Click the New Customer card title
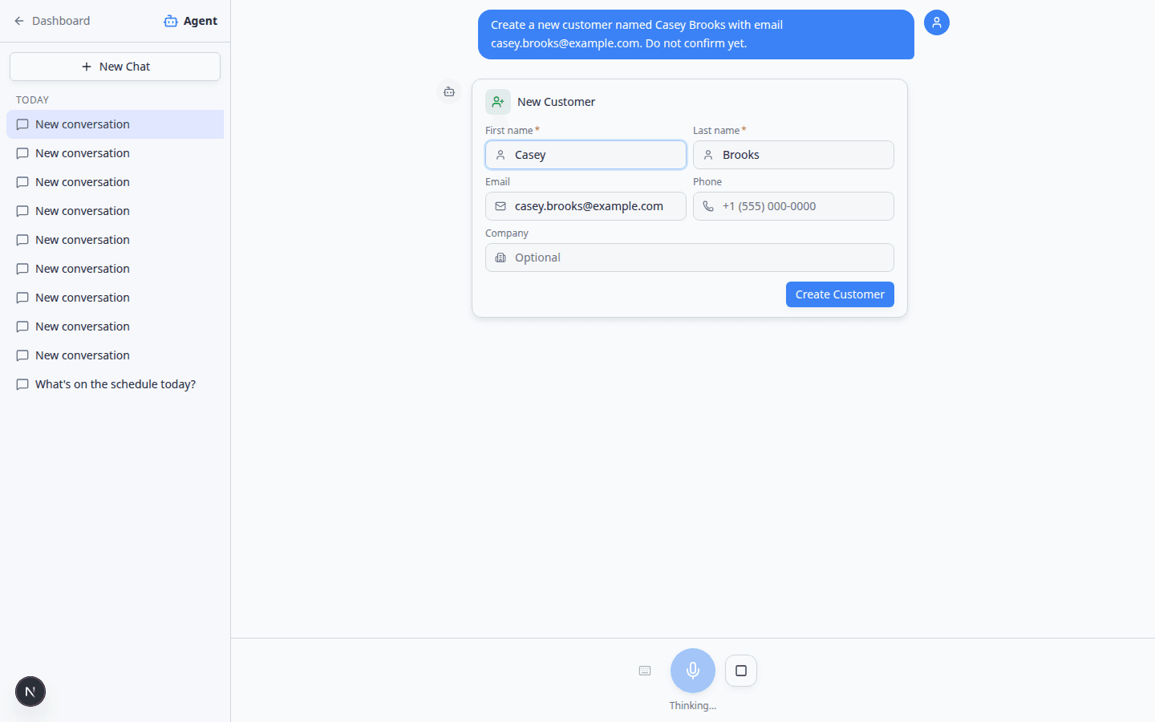This screenshot has width=1155, height=722. pos(556,102)
